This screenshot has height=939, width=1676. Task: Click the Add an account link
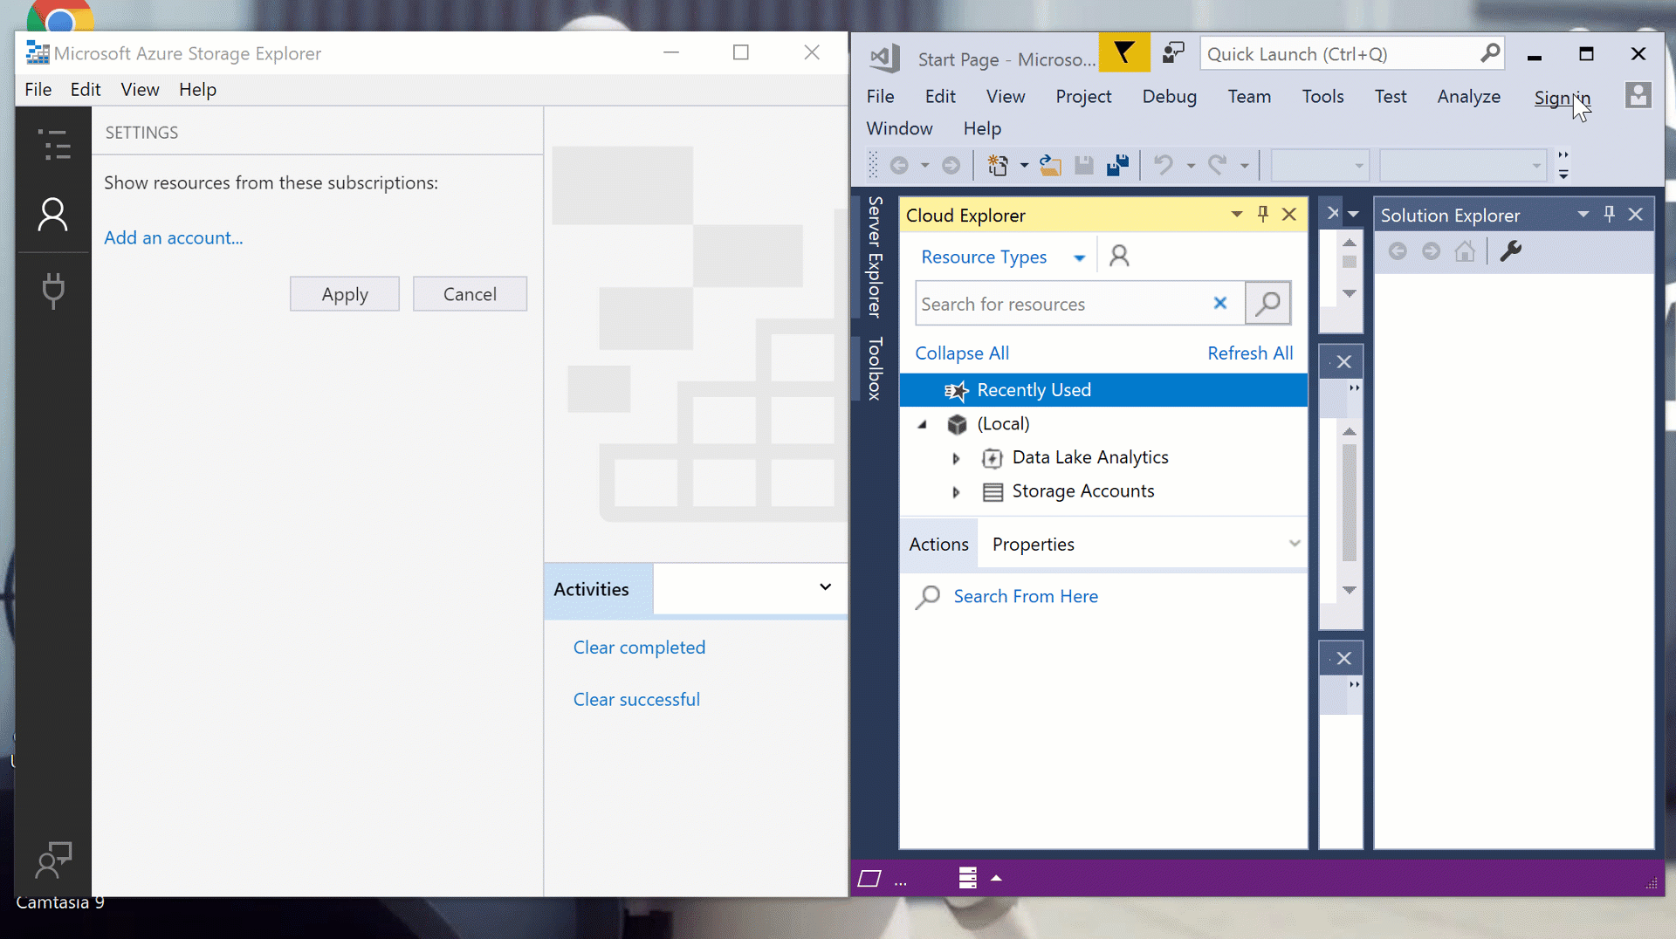[x=174, y=238]
